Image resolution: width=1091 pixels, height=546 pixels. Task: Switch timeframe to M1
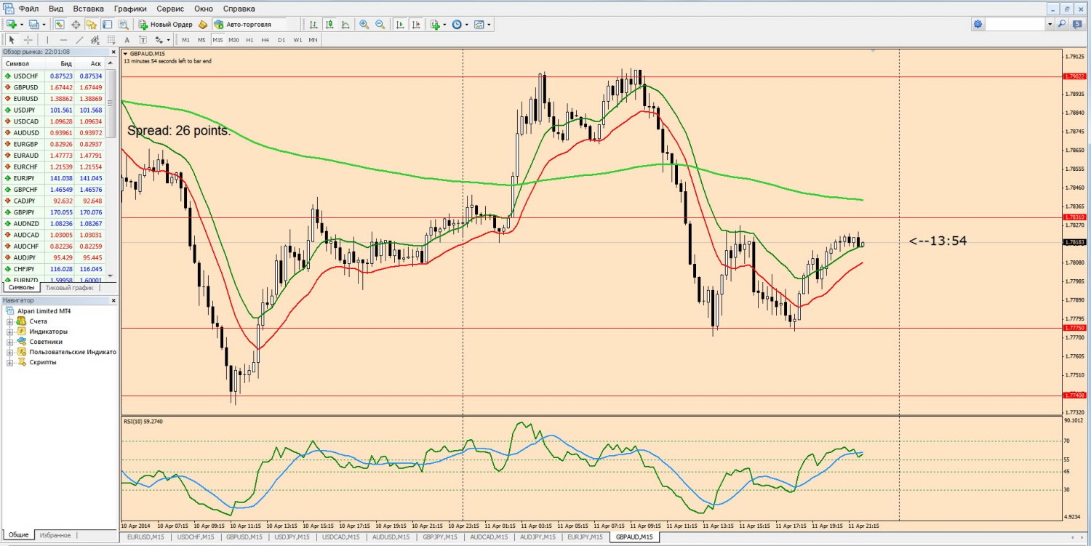click(185, 40)
